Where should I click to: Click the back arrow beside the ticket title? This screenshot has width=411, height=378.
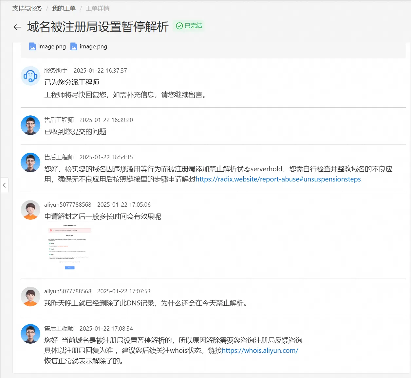click(x=17, y=27)
